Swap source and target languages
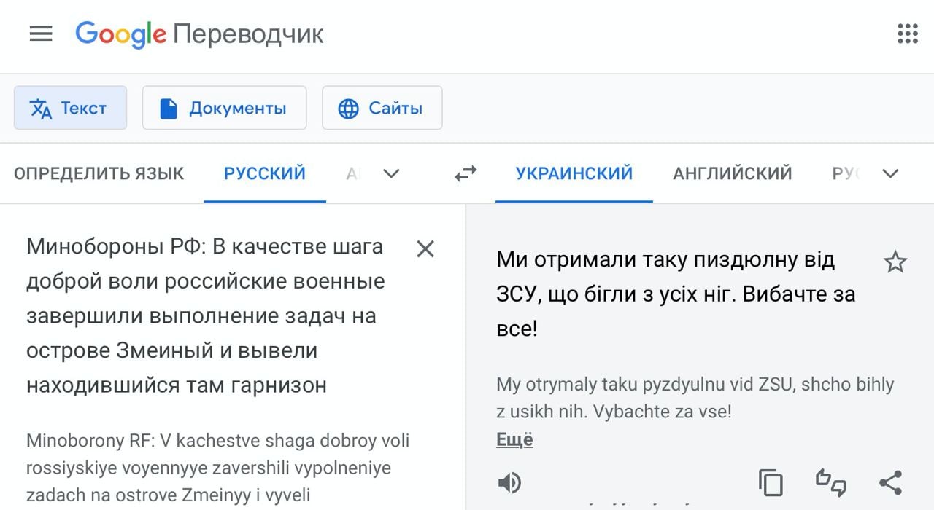Screen dimensions: 934x510 pos(465,173)
